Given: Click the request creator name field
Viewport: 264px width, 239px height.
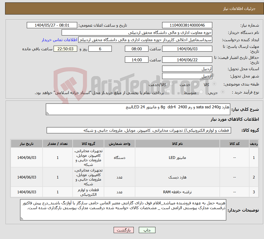Looking at the screenshot, I should pos(145,40).
